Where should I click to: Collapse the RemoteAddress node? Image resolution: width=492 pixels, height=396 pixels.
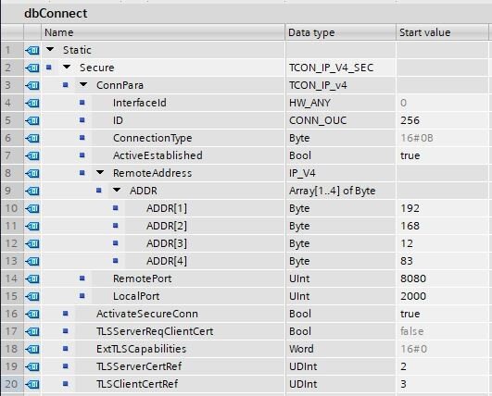100,172
